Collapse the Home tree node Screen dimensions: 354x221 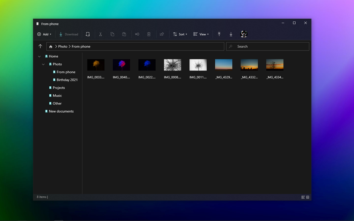39,57
